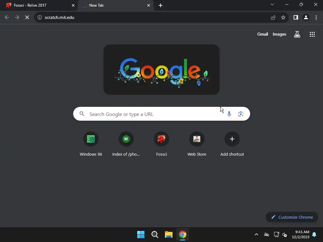This screenshot has height=242, width=323.
Task: Open the Windows Start menu
Action: point(141,234)
